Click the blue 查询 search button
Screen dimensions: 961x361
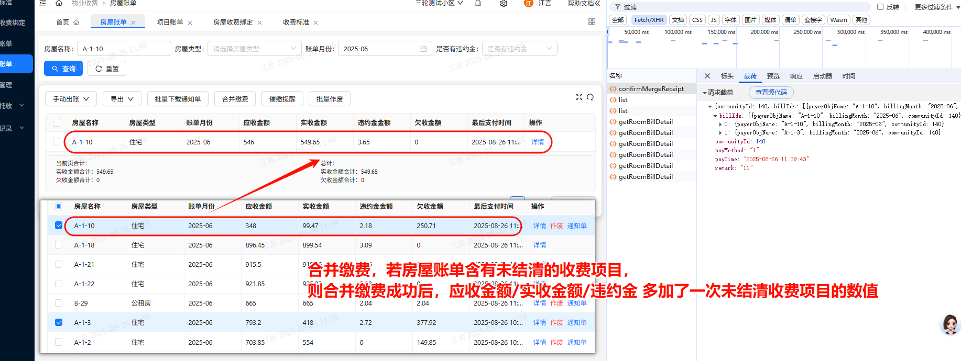click(x=63, y=69)
